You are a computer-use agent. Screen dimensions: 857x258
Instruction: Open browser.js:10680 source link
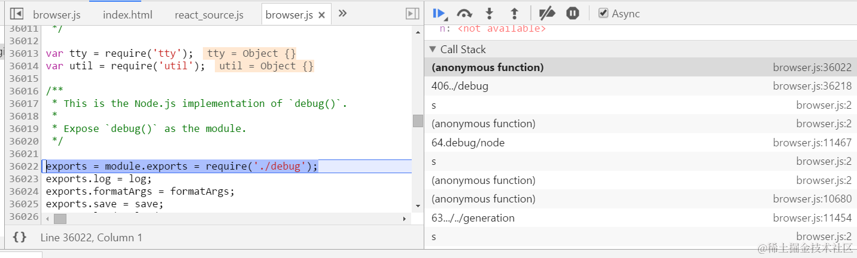tap(812, 199)
